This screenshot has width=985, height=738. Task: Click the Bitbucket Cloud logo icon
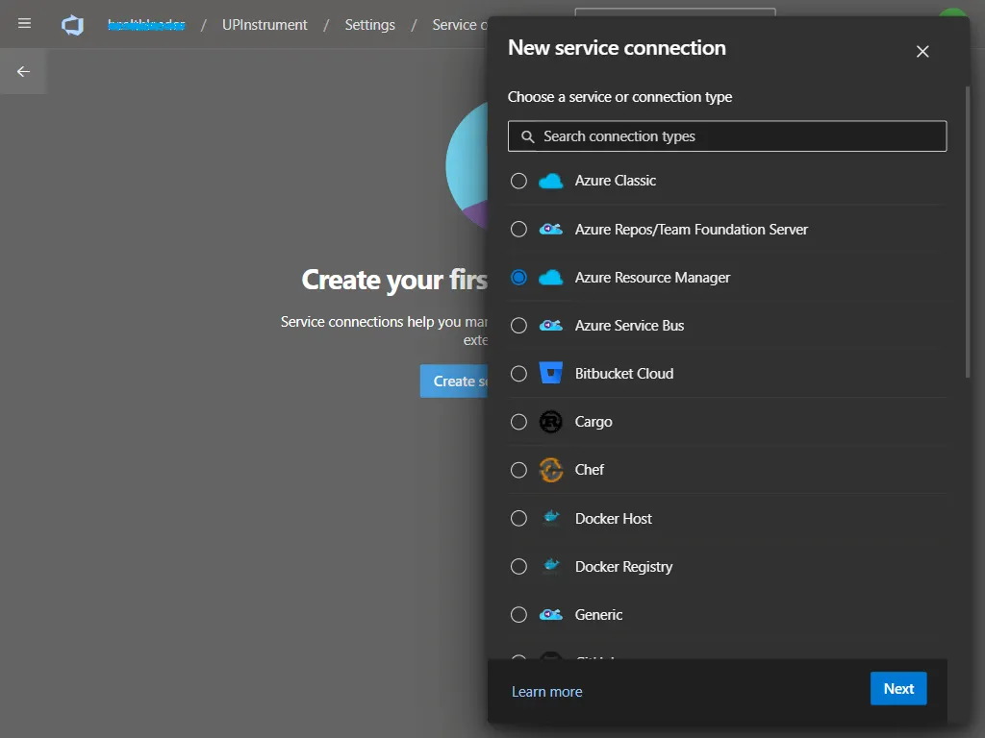tap(551, 374)
